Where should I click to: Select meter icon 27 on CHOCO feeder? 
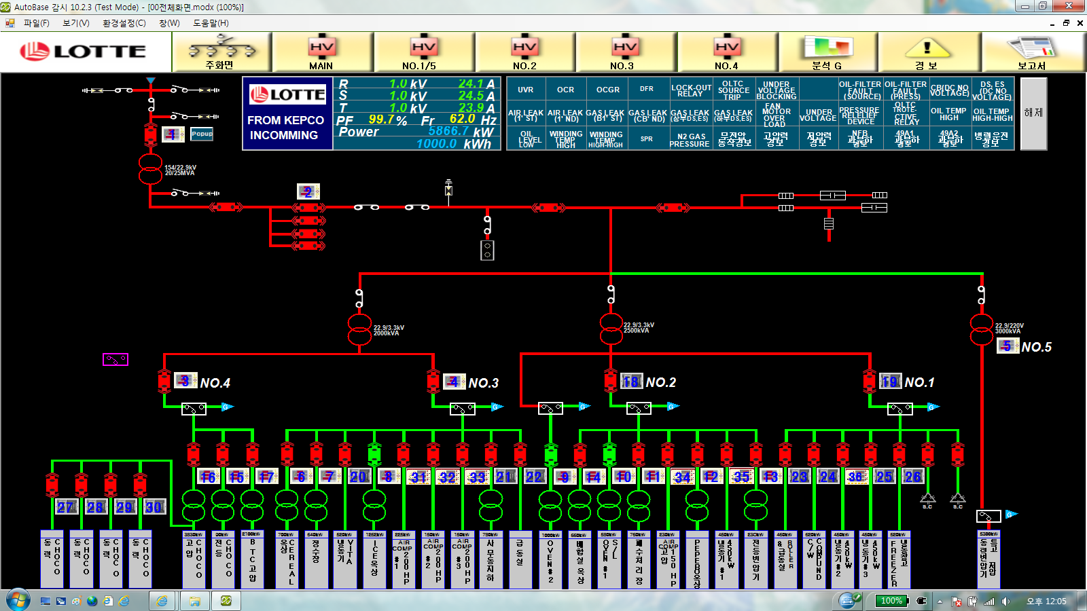coord(66,506)
